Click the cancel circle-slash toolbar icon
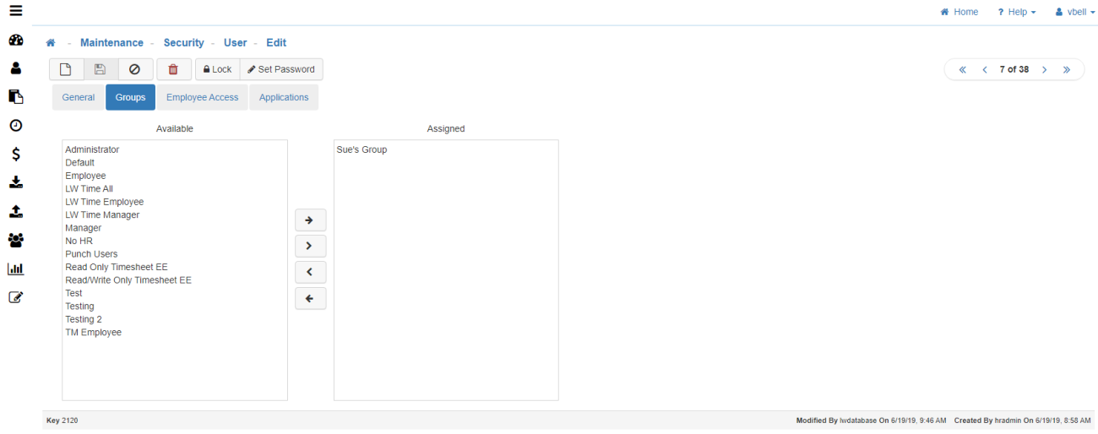This screenshot has height=434, width=1098. tap(134, 69)
